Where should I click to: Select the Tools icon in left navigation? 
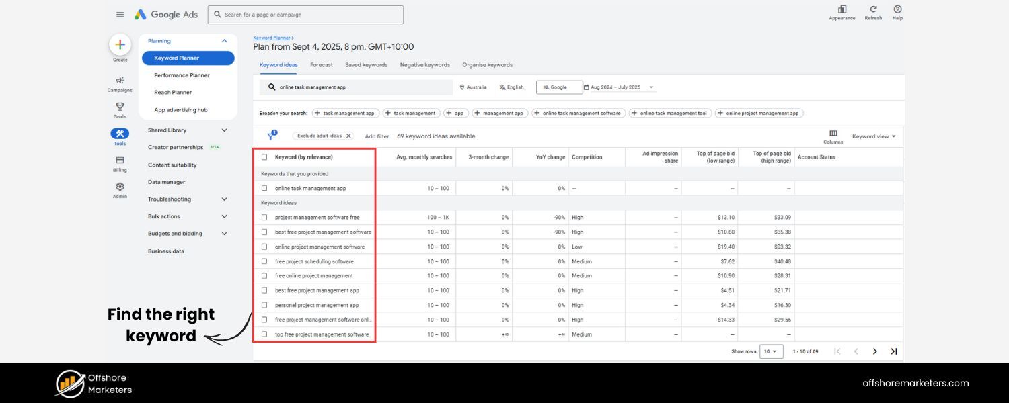[120, 134]
